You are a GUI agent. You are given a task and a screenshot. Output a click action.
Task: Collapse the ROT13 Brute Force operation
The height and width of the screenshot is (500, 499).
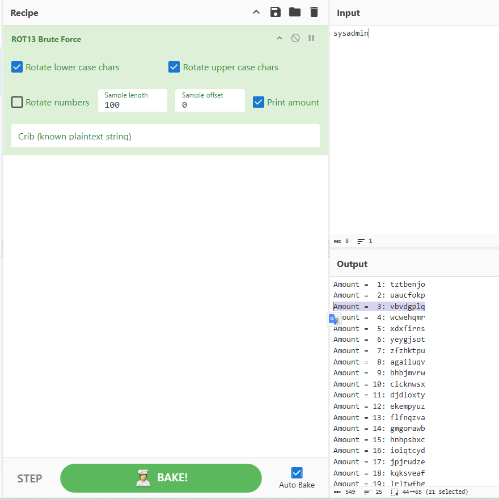click(280, 39)
